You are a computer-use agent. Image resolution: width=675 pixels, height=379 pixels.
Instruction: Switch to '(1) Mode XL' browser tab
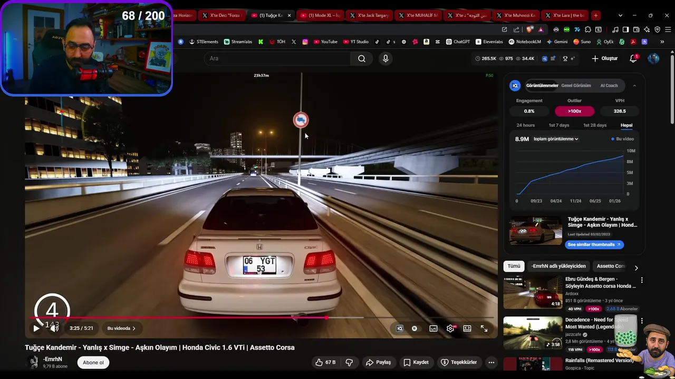click(320, 15)
